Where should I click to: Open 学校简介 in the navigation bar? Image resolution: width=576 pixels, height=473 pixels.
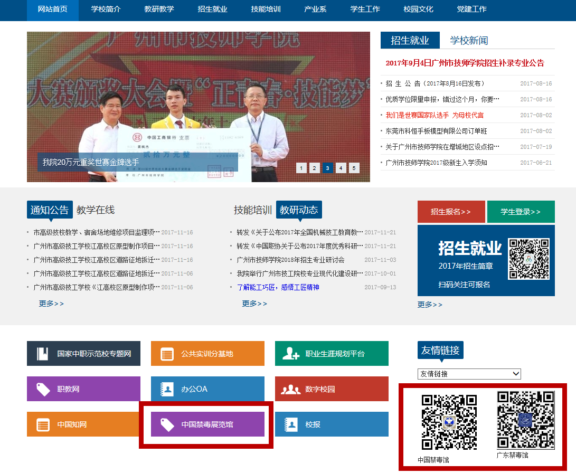(x=106, y=9)
